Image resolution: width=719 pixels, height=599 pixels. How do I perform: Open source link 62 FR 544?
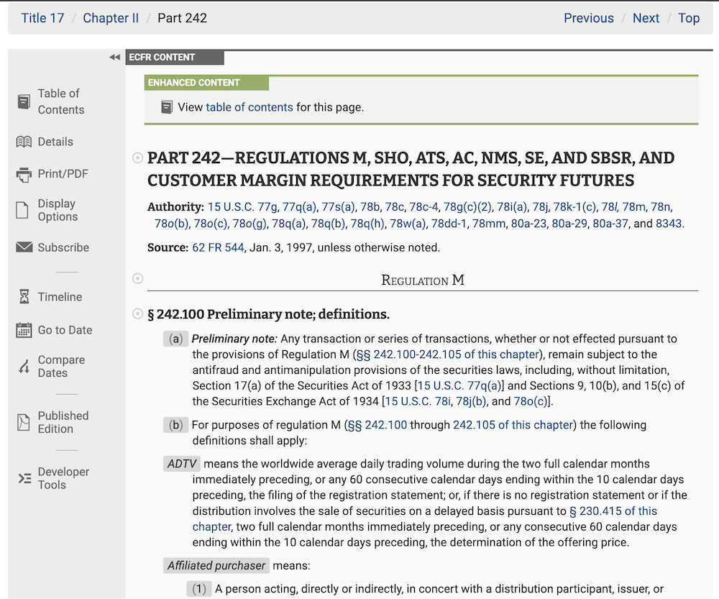218,247
